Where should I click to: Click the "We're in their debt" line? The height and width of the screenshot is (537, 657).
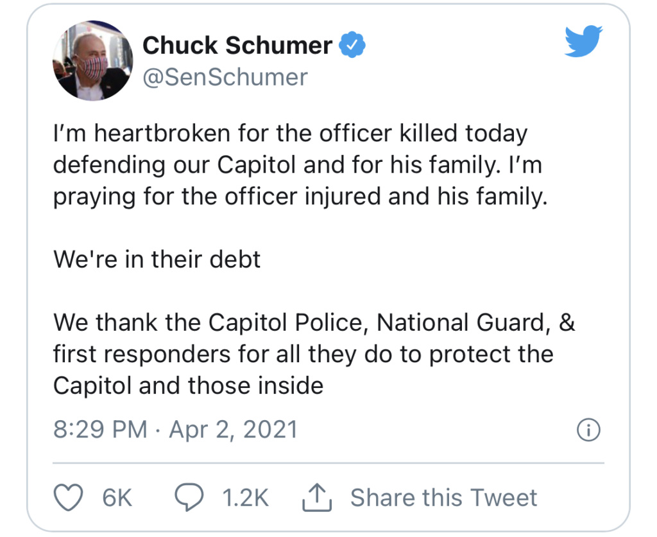point(157,259)
